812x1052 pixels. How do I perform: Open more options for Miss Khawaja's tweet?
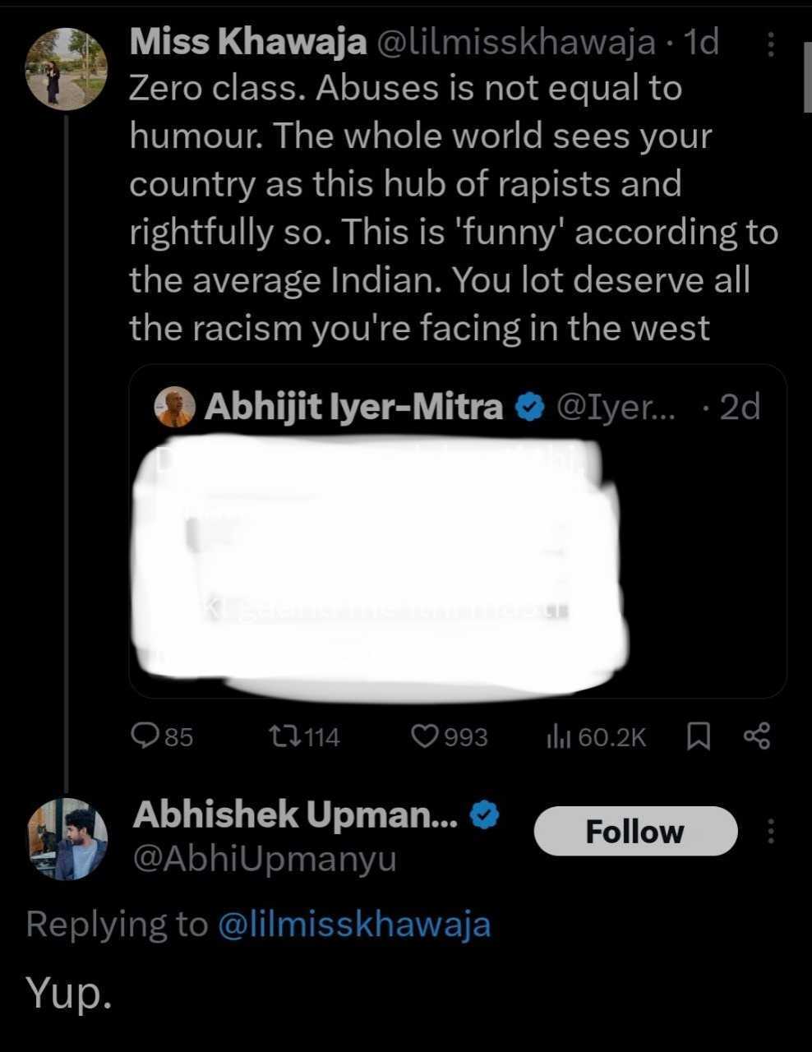[770, 44]
